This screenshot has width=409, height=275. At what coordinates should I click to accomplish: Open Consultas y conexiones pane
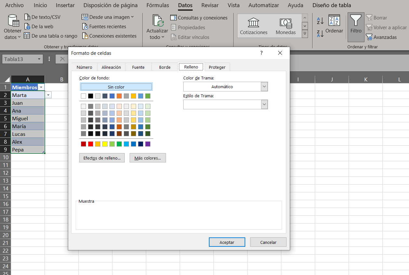[x=199, y=18]
